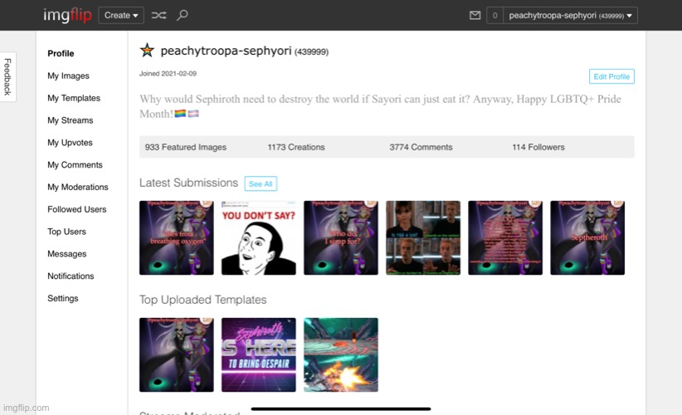
Task: Open 'breathing oxygen' submission thumbnail
Action: click(x=177, y=237)
